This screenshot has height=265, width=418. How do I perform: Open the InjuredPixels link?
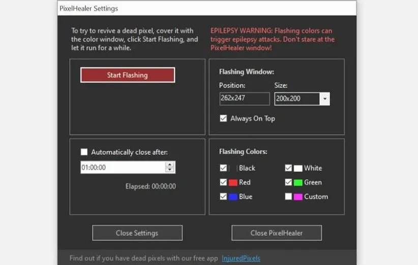click(x=241, y=258)
